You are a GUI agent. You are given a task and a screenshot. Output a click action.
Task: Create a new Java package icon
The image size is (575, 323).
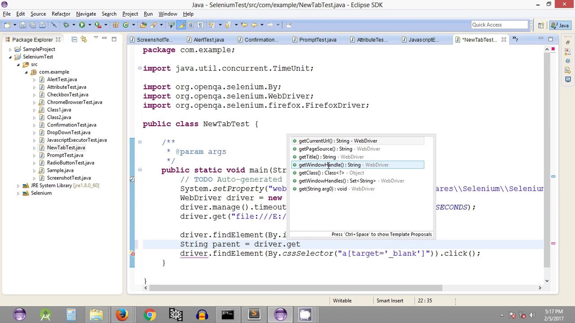(115, 25)
